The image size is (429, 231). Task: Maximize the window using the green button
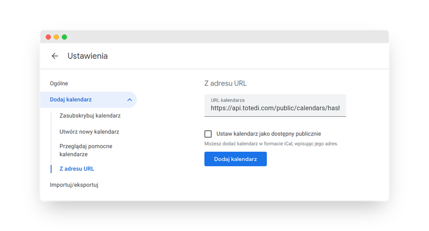64,37
